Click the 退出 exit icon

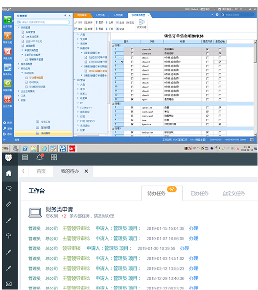(x=4, y=134)
